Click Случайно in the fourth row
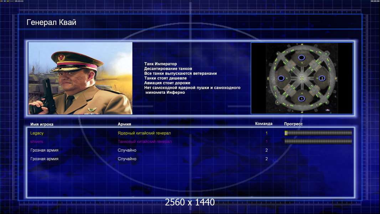 (x=127, y=159)
